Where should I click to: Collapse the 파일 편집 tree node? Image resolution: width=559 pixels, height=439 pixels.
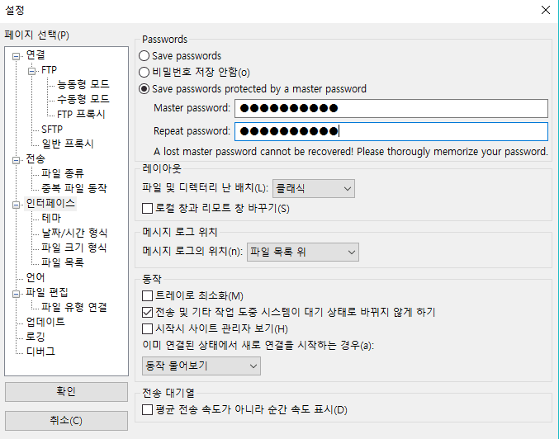click(16, 294)
